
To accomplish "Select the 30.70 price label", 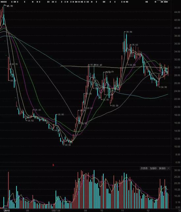I will tap(14, 64).
